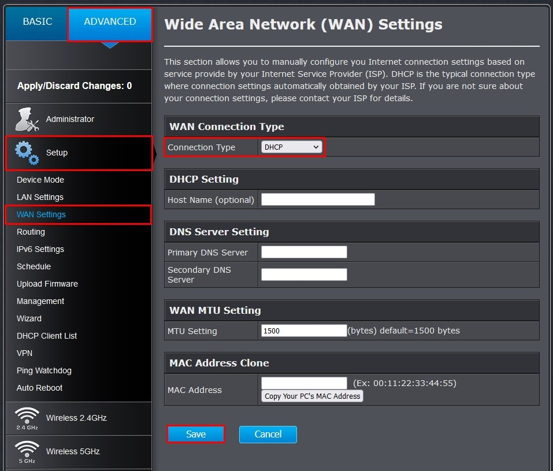
Task: Go to IPv6 Settings
Action: click(40, 249)
